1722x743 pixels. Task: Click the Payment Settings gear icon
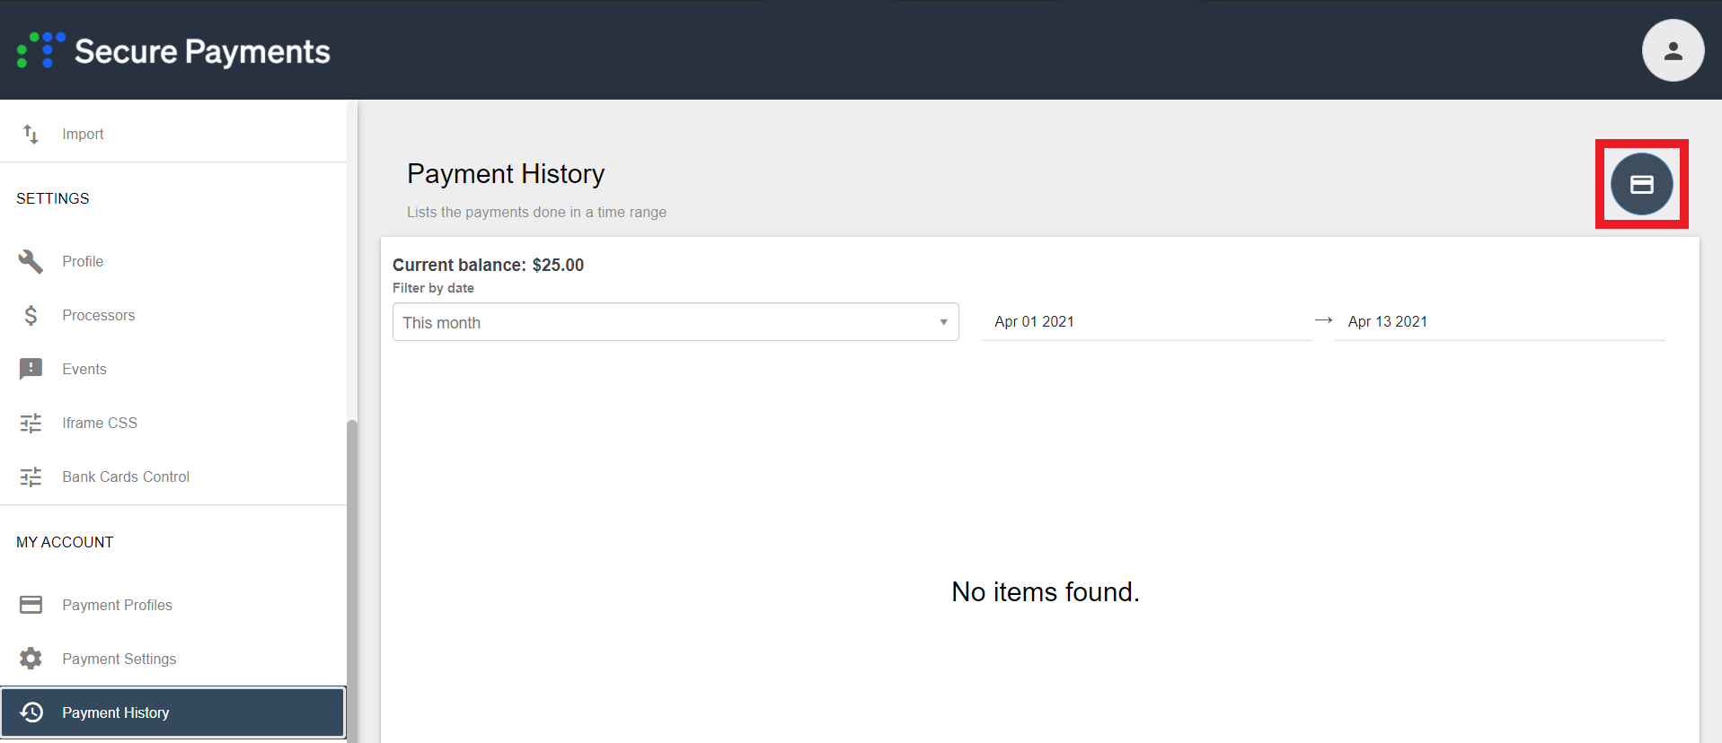point(31,659)
